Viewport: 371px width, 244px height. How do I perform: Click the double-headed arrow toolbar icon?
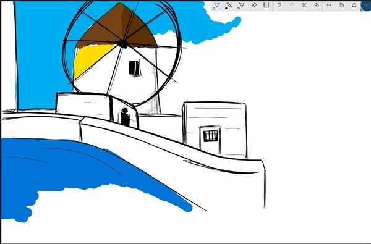point(329,5)
